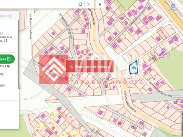Click the ул. Бориса Шейнина street label
The height and width of the screenshot is (137, 183).
pos(31,27)
